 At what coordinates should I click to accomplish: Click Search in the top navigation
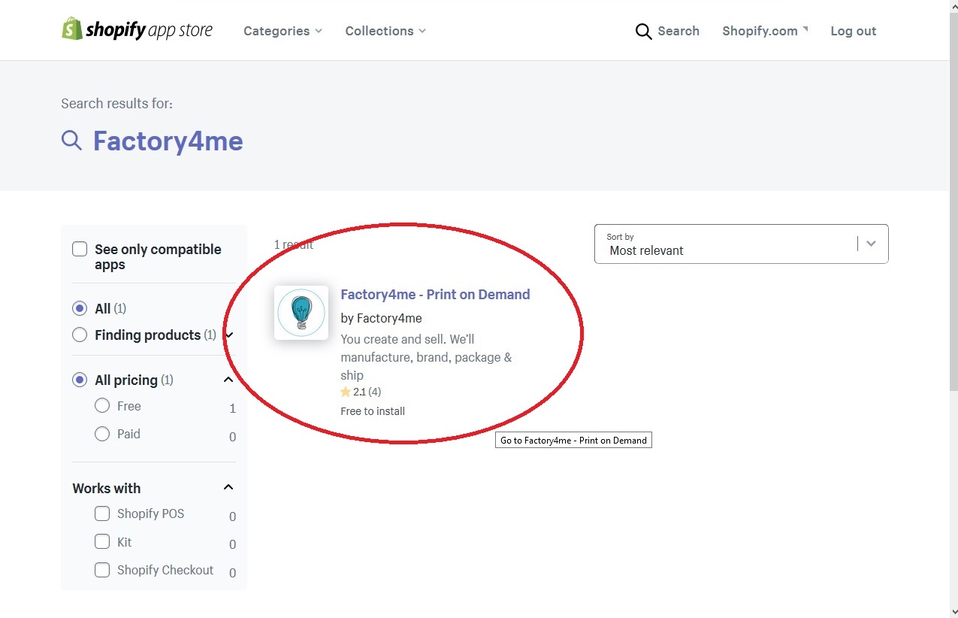click(678, 31)
